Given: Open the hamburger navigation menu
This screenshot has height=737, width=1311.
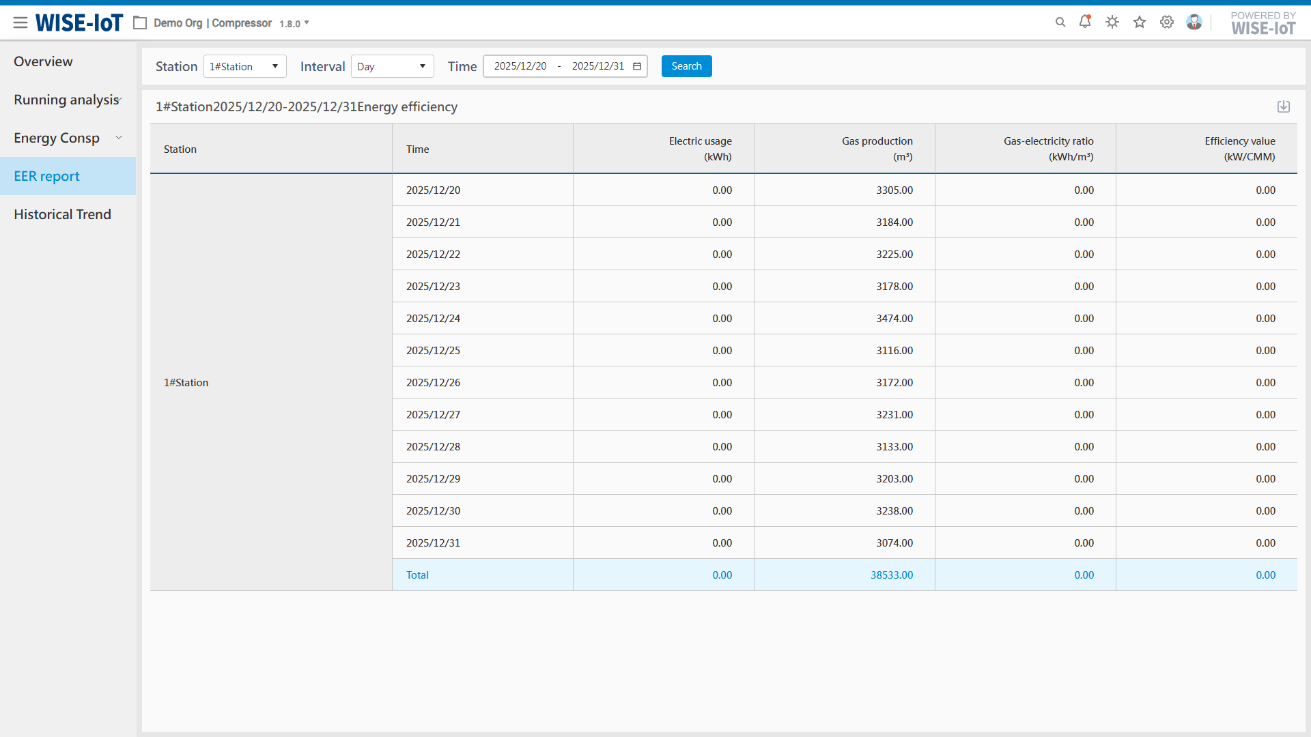Looking at the screenshot, I should (20, 23).
